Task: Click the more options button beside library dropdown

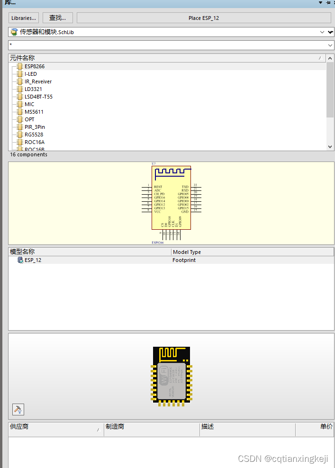Action: 330,32
